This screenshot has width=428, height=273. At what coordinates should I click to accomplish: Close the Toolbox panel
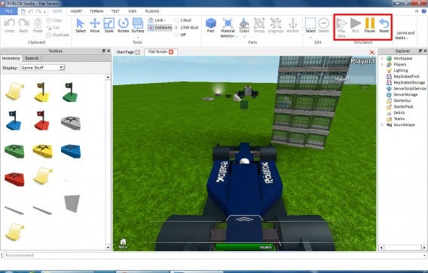109,51
